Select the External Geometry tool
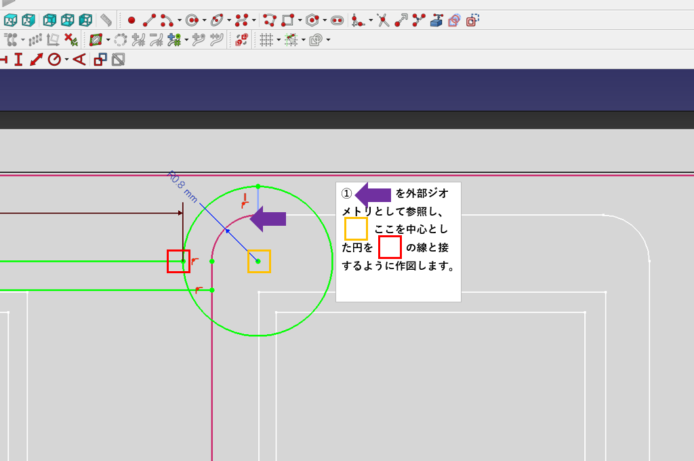694x461 pixels. (x=436, y=20)
